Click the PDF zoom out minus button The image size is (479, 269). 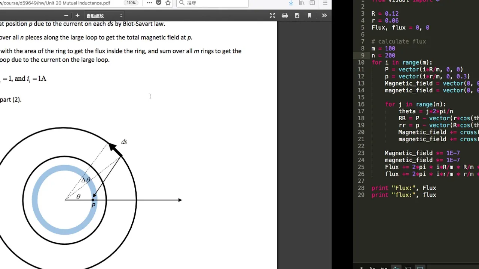[66, 15]
